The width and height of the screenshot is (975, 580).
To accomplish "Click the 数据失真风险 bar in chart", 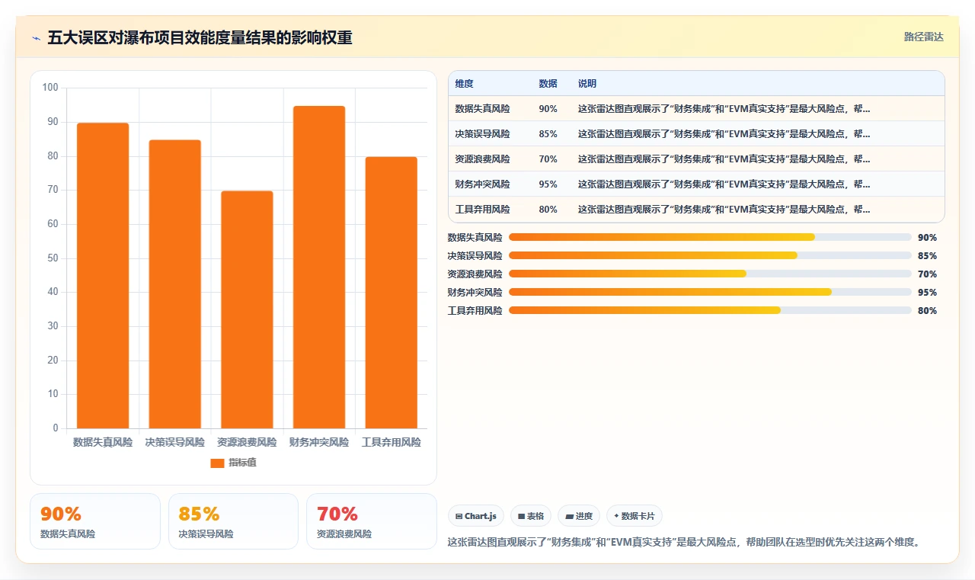I will click(x=103, y=275).
